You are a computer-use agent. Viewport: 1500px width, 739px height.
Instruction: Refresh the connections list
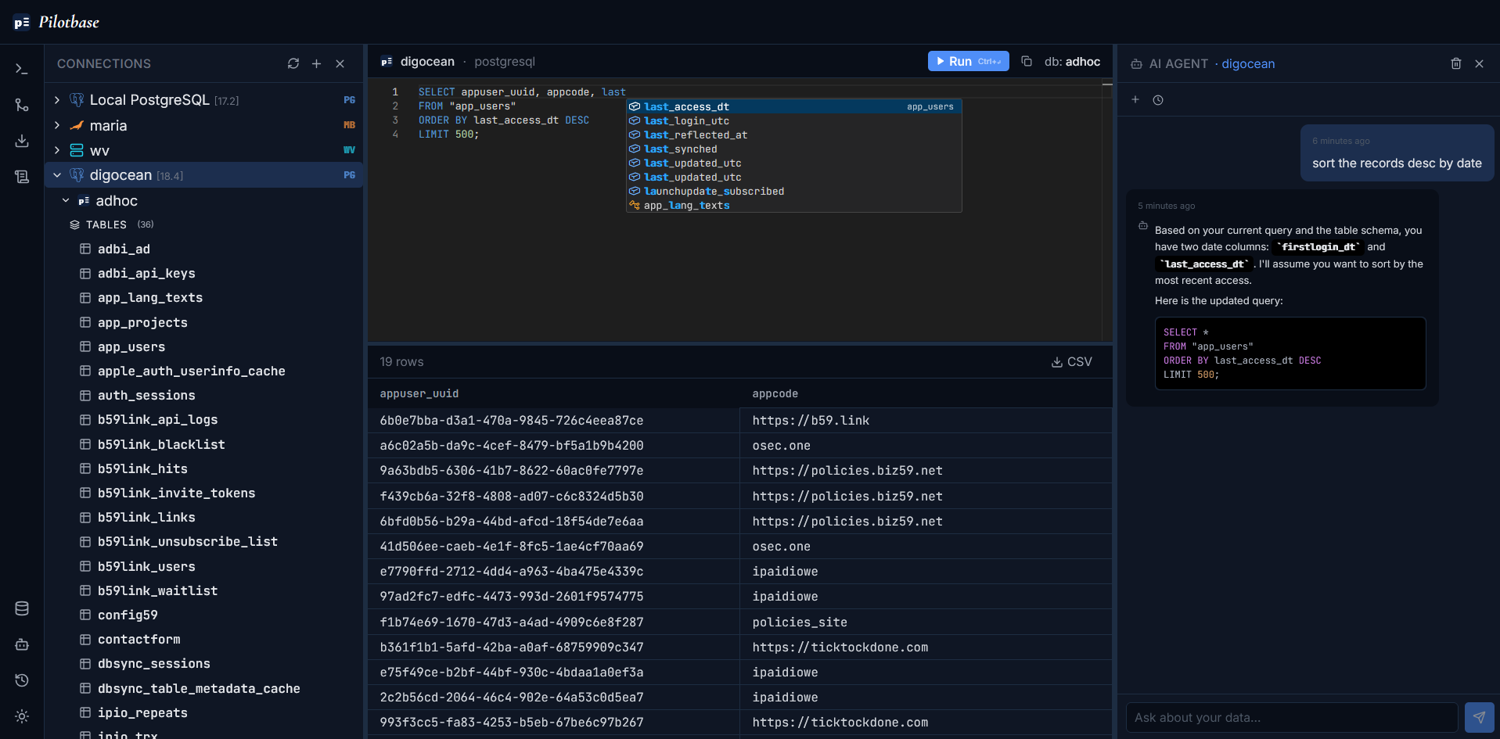click(293, 63)
